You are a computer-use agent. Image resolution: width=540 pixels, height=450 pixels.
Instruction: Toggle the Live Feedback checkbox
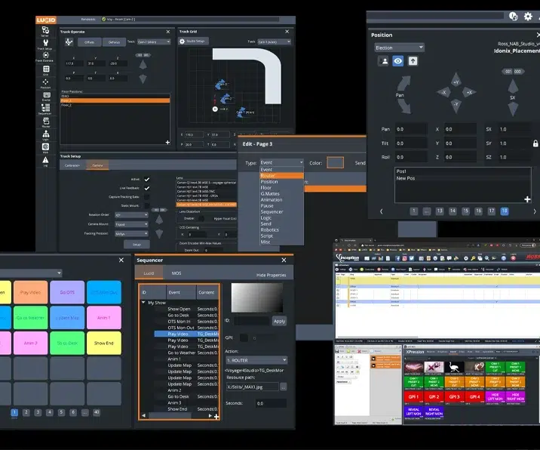pyautogui.click(x=147, y=188)
